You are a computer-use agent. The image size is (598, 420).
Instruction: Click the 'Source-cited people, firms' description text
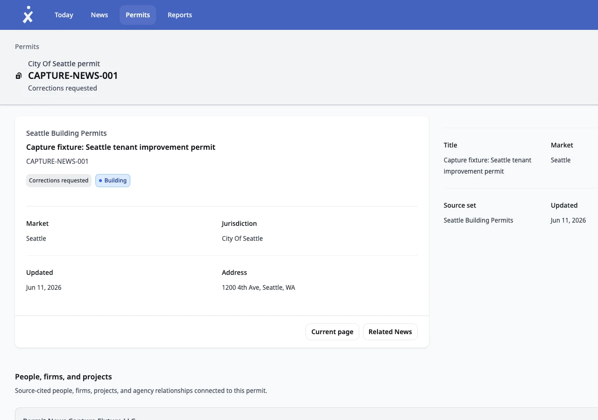click(x=141, y=391)
